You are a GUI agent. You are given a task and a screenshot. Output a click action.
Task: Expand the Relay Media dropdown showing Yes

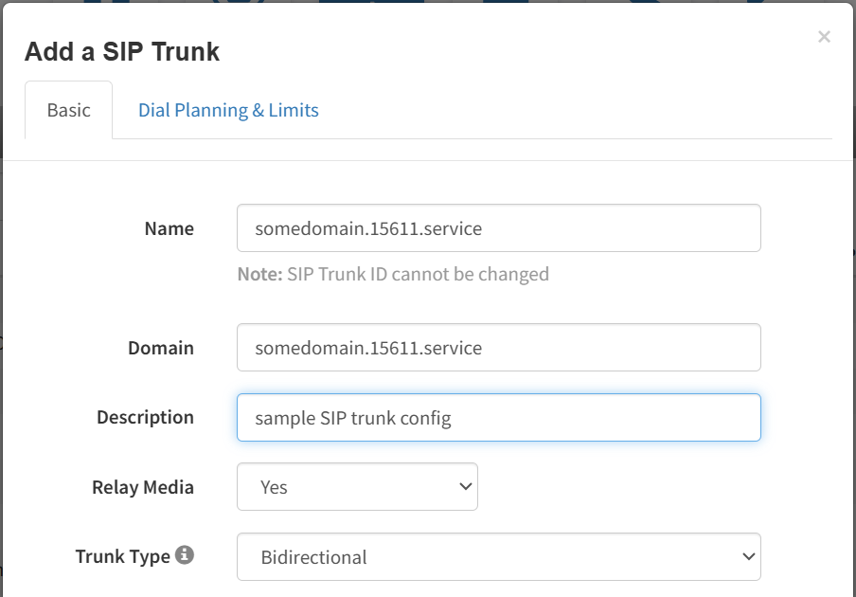(356, 486)
